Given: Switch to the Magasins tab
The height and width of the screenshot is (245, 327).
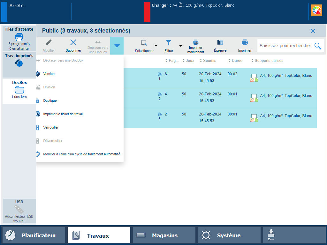Looking at the screenshot, I should coord(164,235).
